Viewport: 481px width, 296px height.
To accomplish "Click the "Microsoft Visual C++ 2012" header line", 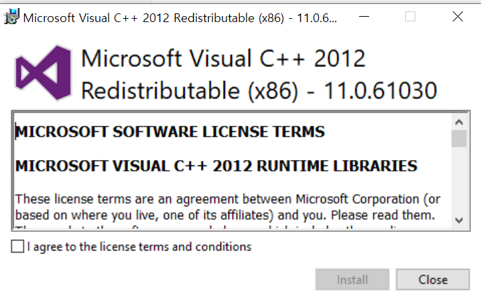I will (223, 59).
